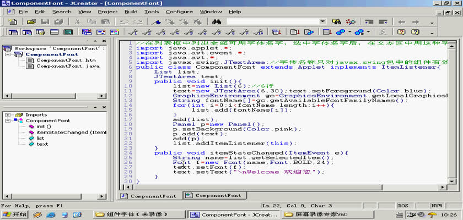Click the Copy icon in the toolbar
The image size is (463, 220).
(x=91, y=22)
